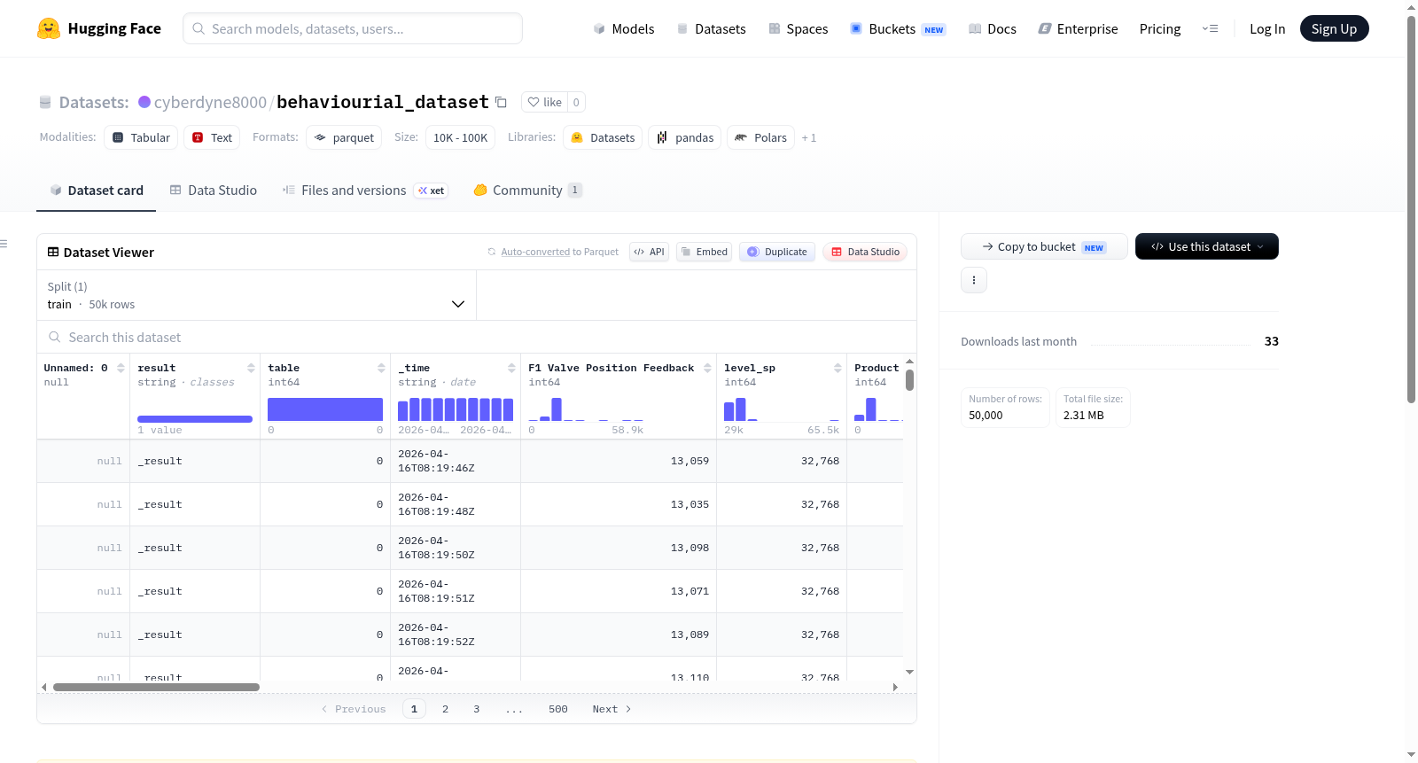The width and height of the screenshot is (1418, 763).
Task: Expand the extra navigation menu beside Pricing
Action: tap(1210, 28)
